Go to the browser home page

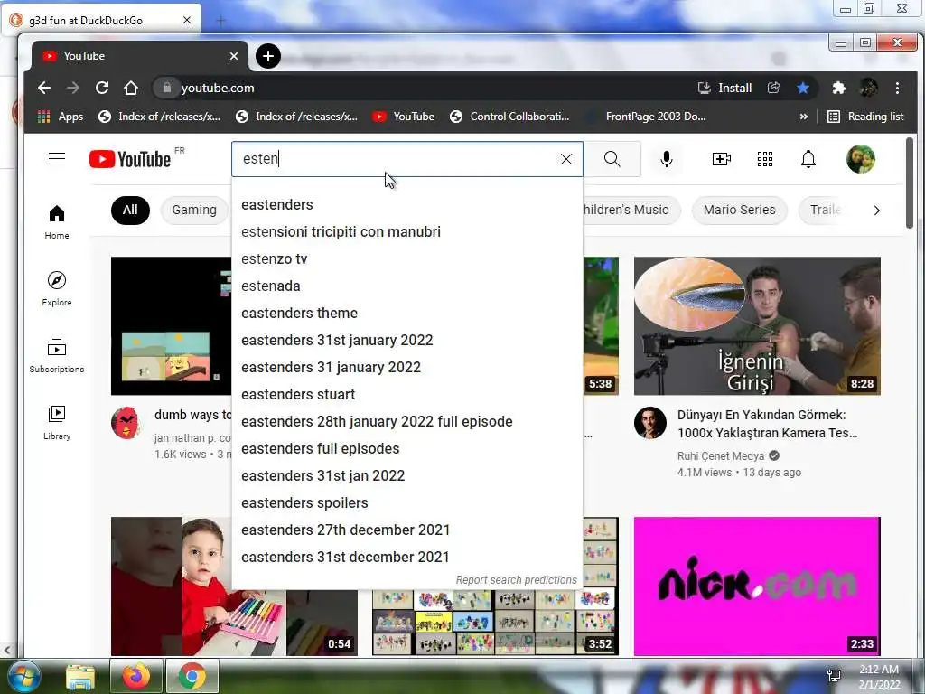coord(131,88)
